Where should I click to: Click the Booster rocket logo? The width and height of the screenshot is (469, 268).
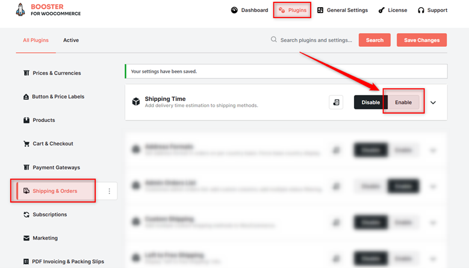[20, 10]
